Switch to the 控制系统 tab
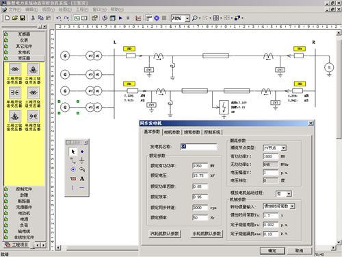Viewport: 342px width, 257px height. tap(212, 132)
